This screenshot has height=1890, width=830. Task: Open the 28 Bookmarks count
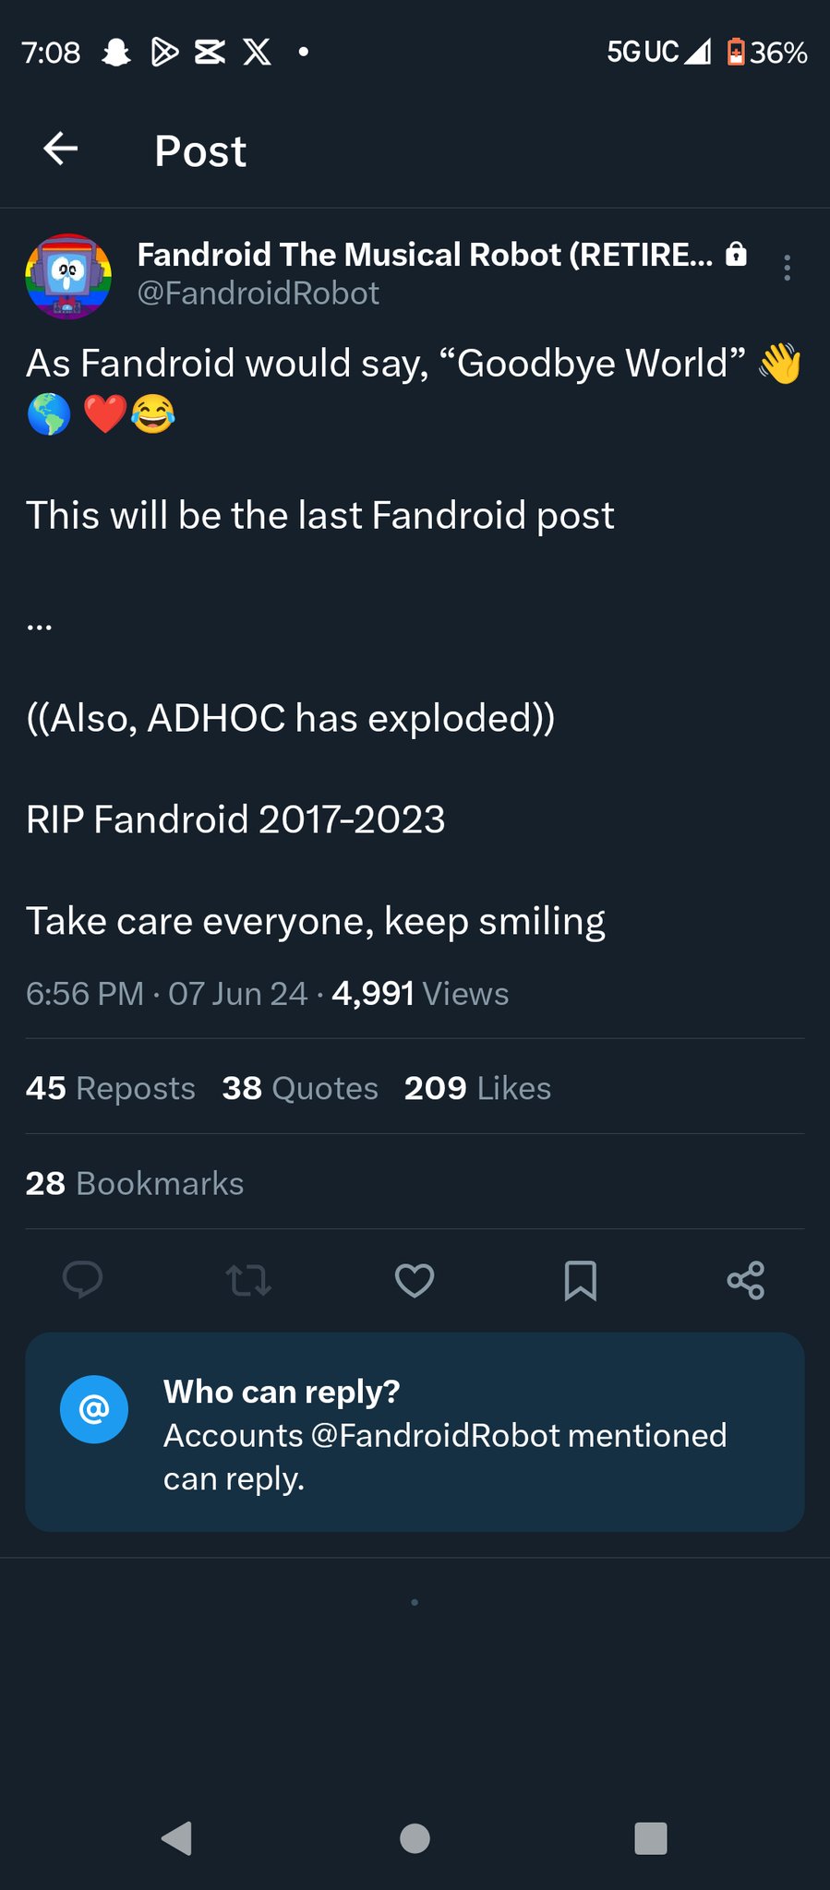135,1183
